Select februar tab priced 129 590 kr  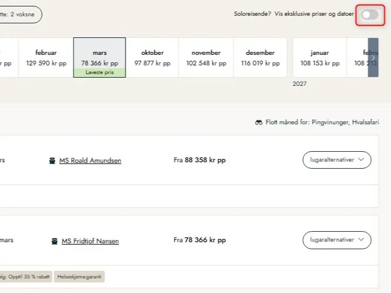pos(46,57)
